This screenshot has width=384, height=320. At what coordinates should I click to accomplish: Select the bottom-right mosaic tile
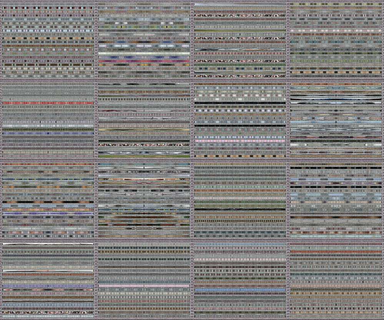(336, 280)
